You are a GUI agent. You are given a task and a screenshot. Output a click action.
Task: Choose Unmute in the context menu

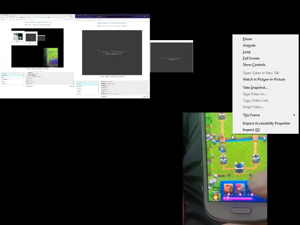tap(265, 45)
